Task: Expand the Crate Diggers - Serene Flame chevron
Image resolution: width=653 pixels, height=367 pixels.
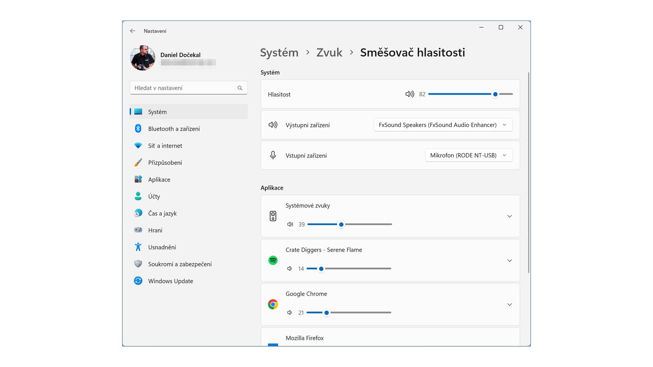Action: [509, 261]
